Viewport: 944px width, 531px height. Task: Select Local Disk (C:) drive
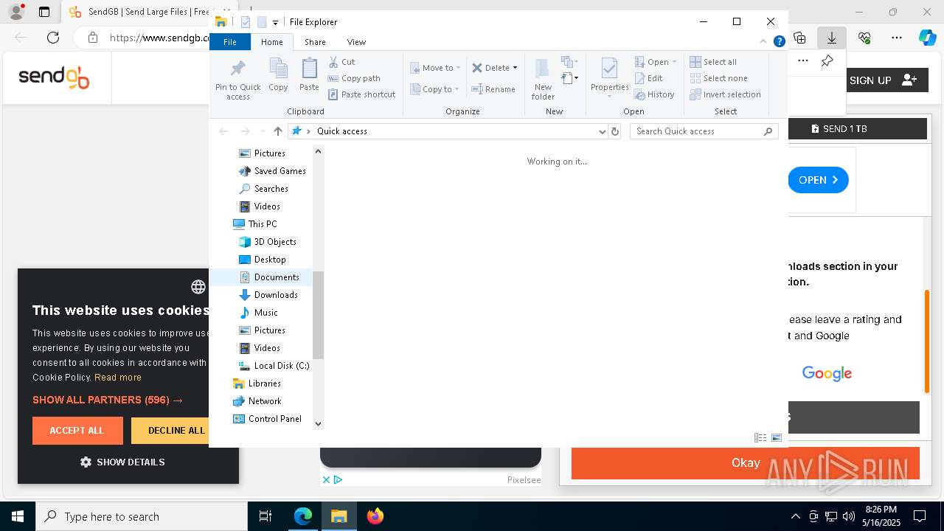pyautogui.click(x=281, y=366)
